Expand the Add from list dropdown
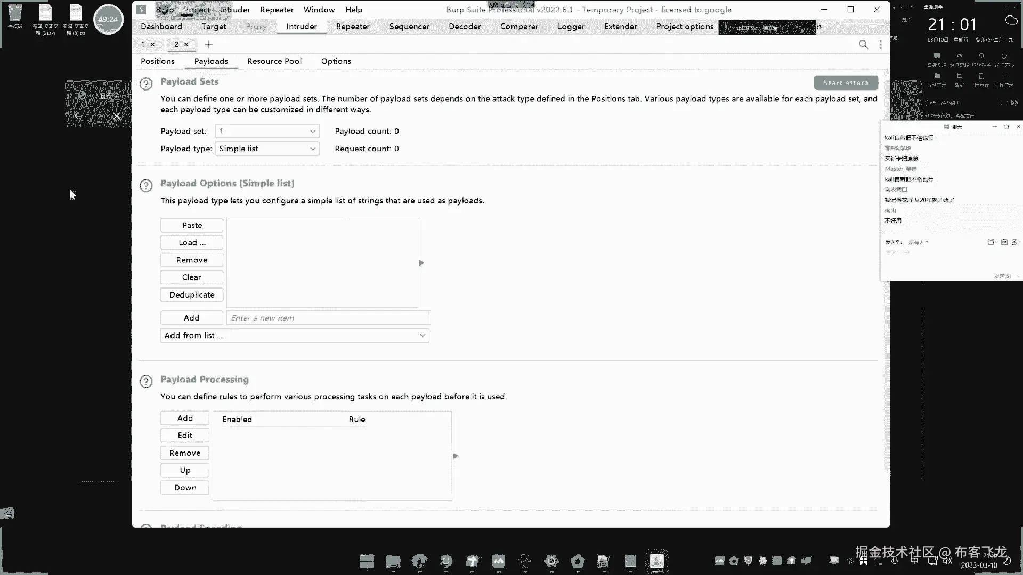This screenshot has height=575, width=1023. tap(295, 335)
